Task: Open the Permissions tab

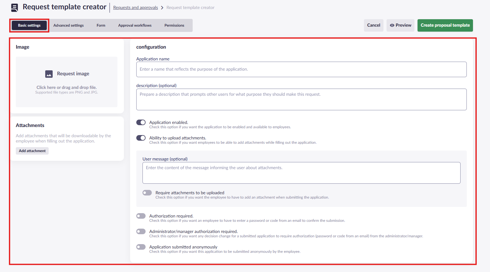Action: tap(174, 25)
